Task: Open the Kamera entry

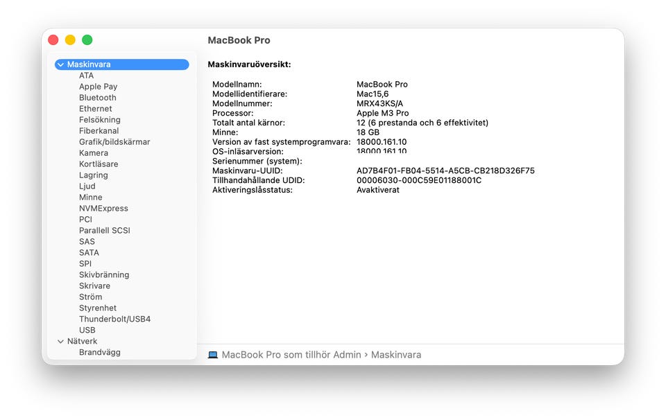Action: (94, 152)
